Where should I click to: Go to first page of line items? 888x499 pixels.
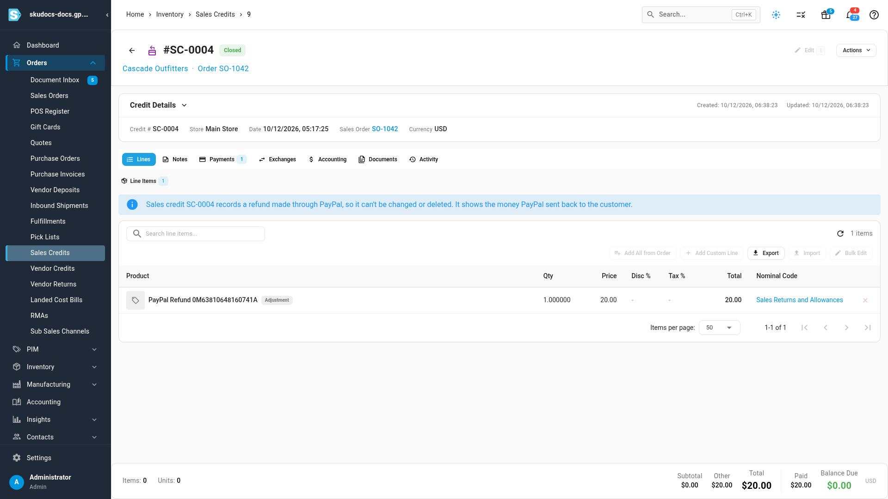coord(804,328)
